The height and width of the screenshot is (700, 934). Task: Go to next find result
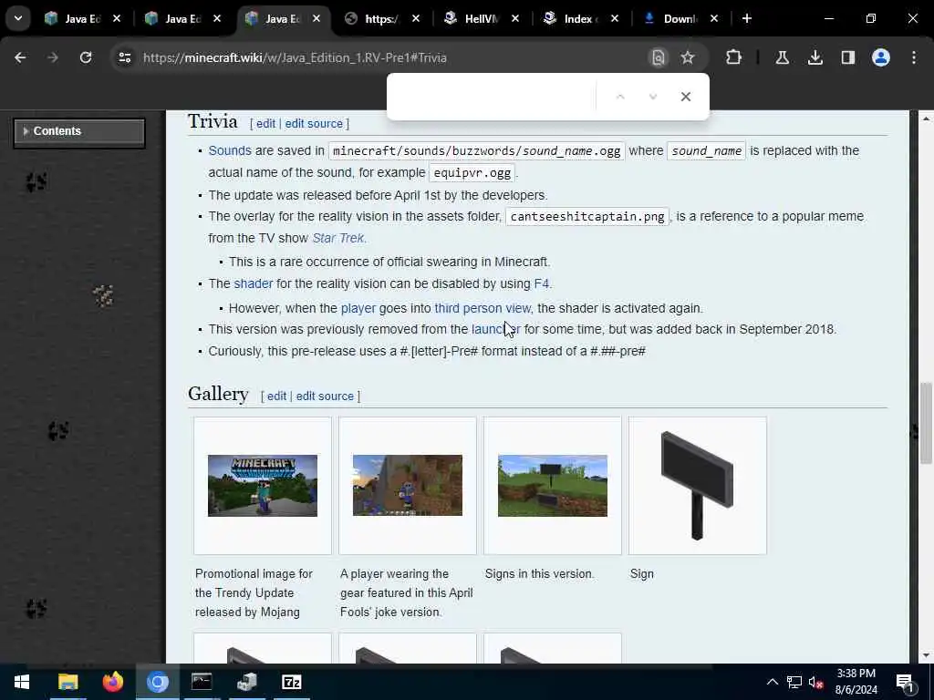[653, 97]
